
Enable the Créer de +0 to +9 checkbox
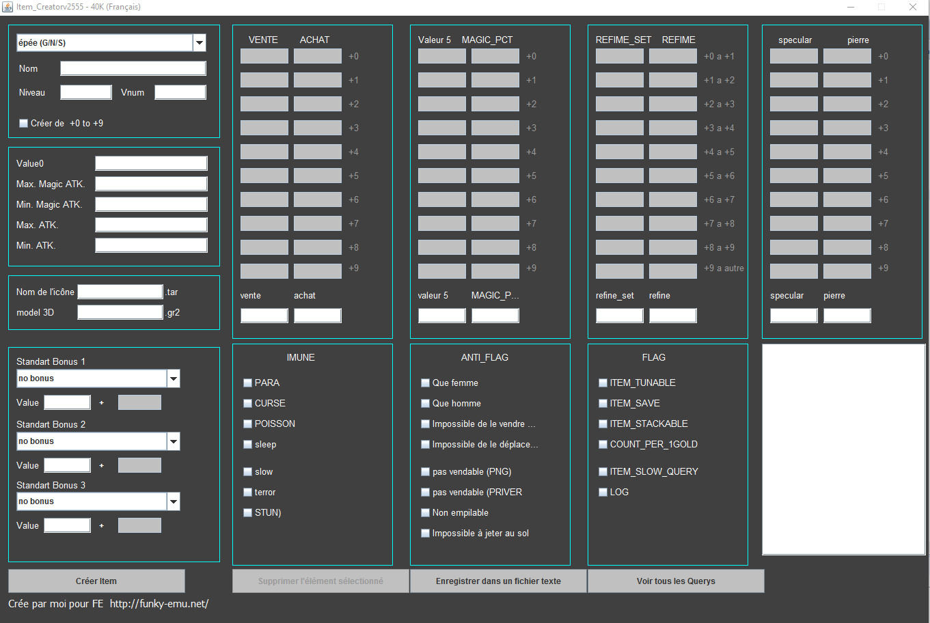(x=24, y=124)
